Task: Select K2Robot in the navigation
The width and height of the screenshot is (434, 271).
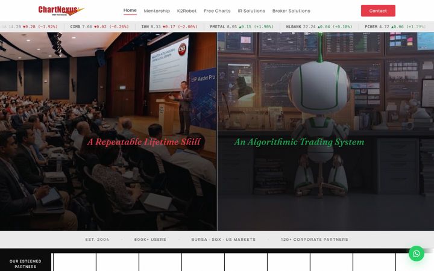Action: pyautogui.click(x=187, y=11)
